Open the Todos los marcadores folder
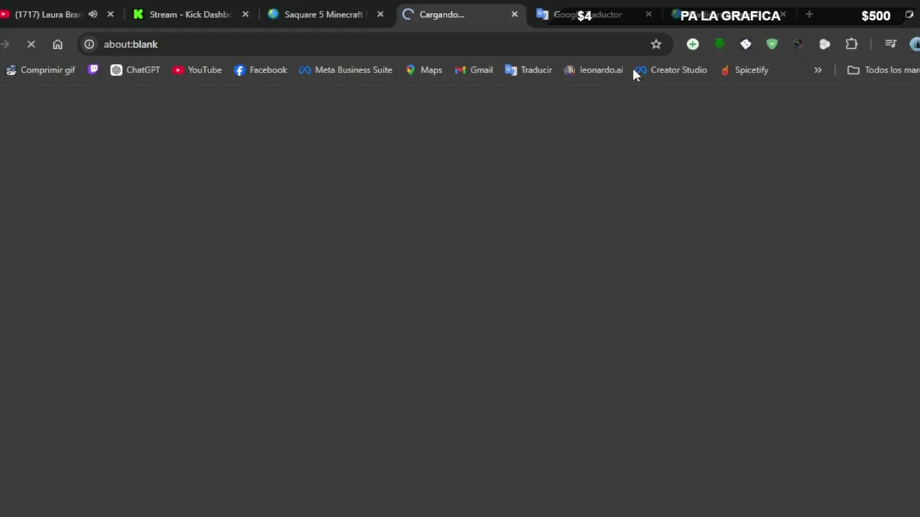 point(883,70)
